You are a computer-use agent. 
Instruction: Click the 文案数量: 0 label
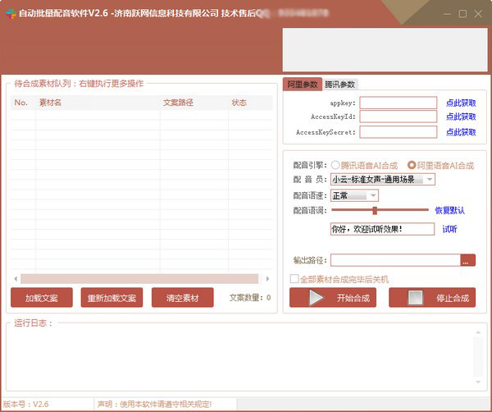[x=250, y=297]
